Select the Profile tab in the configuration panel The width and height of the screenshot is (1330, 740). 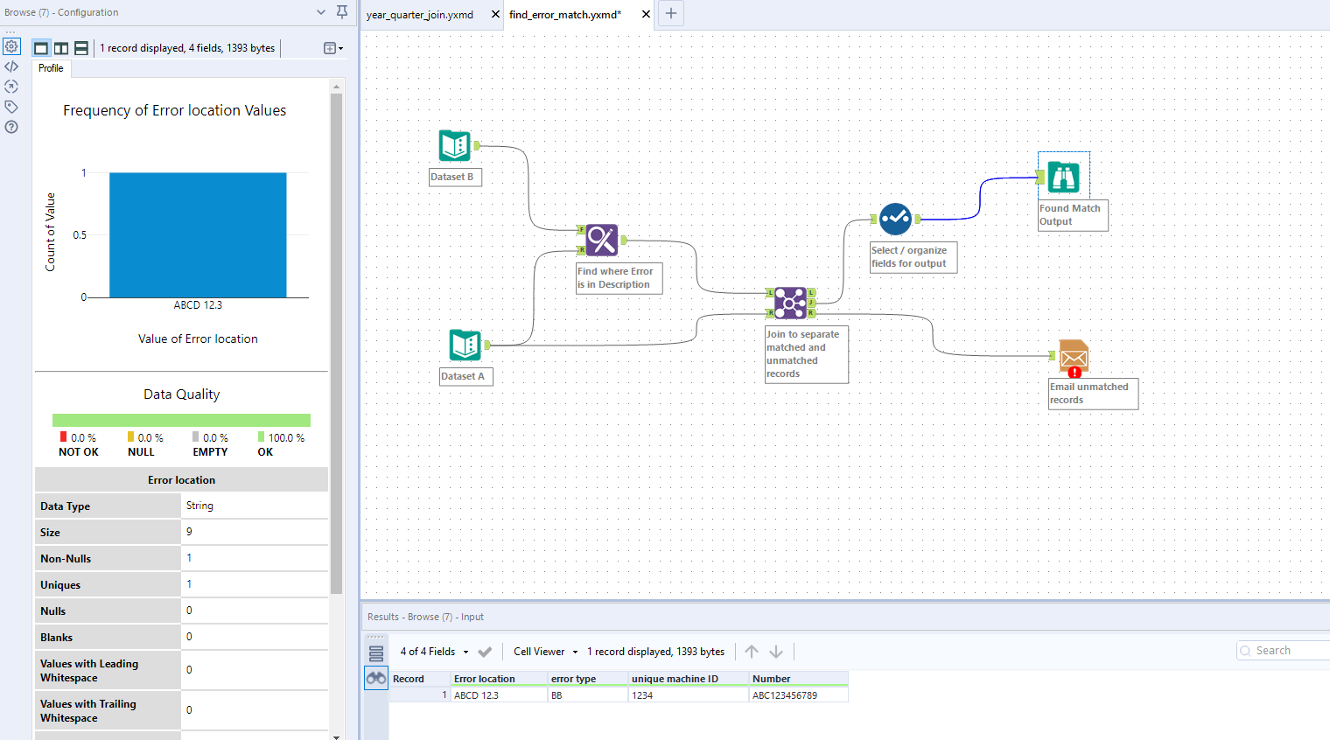pos(50,67)
